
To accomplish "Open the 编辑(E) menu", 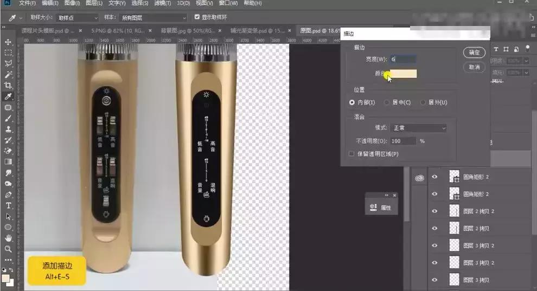I will 50,3.
